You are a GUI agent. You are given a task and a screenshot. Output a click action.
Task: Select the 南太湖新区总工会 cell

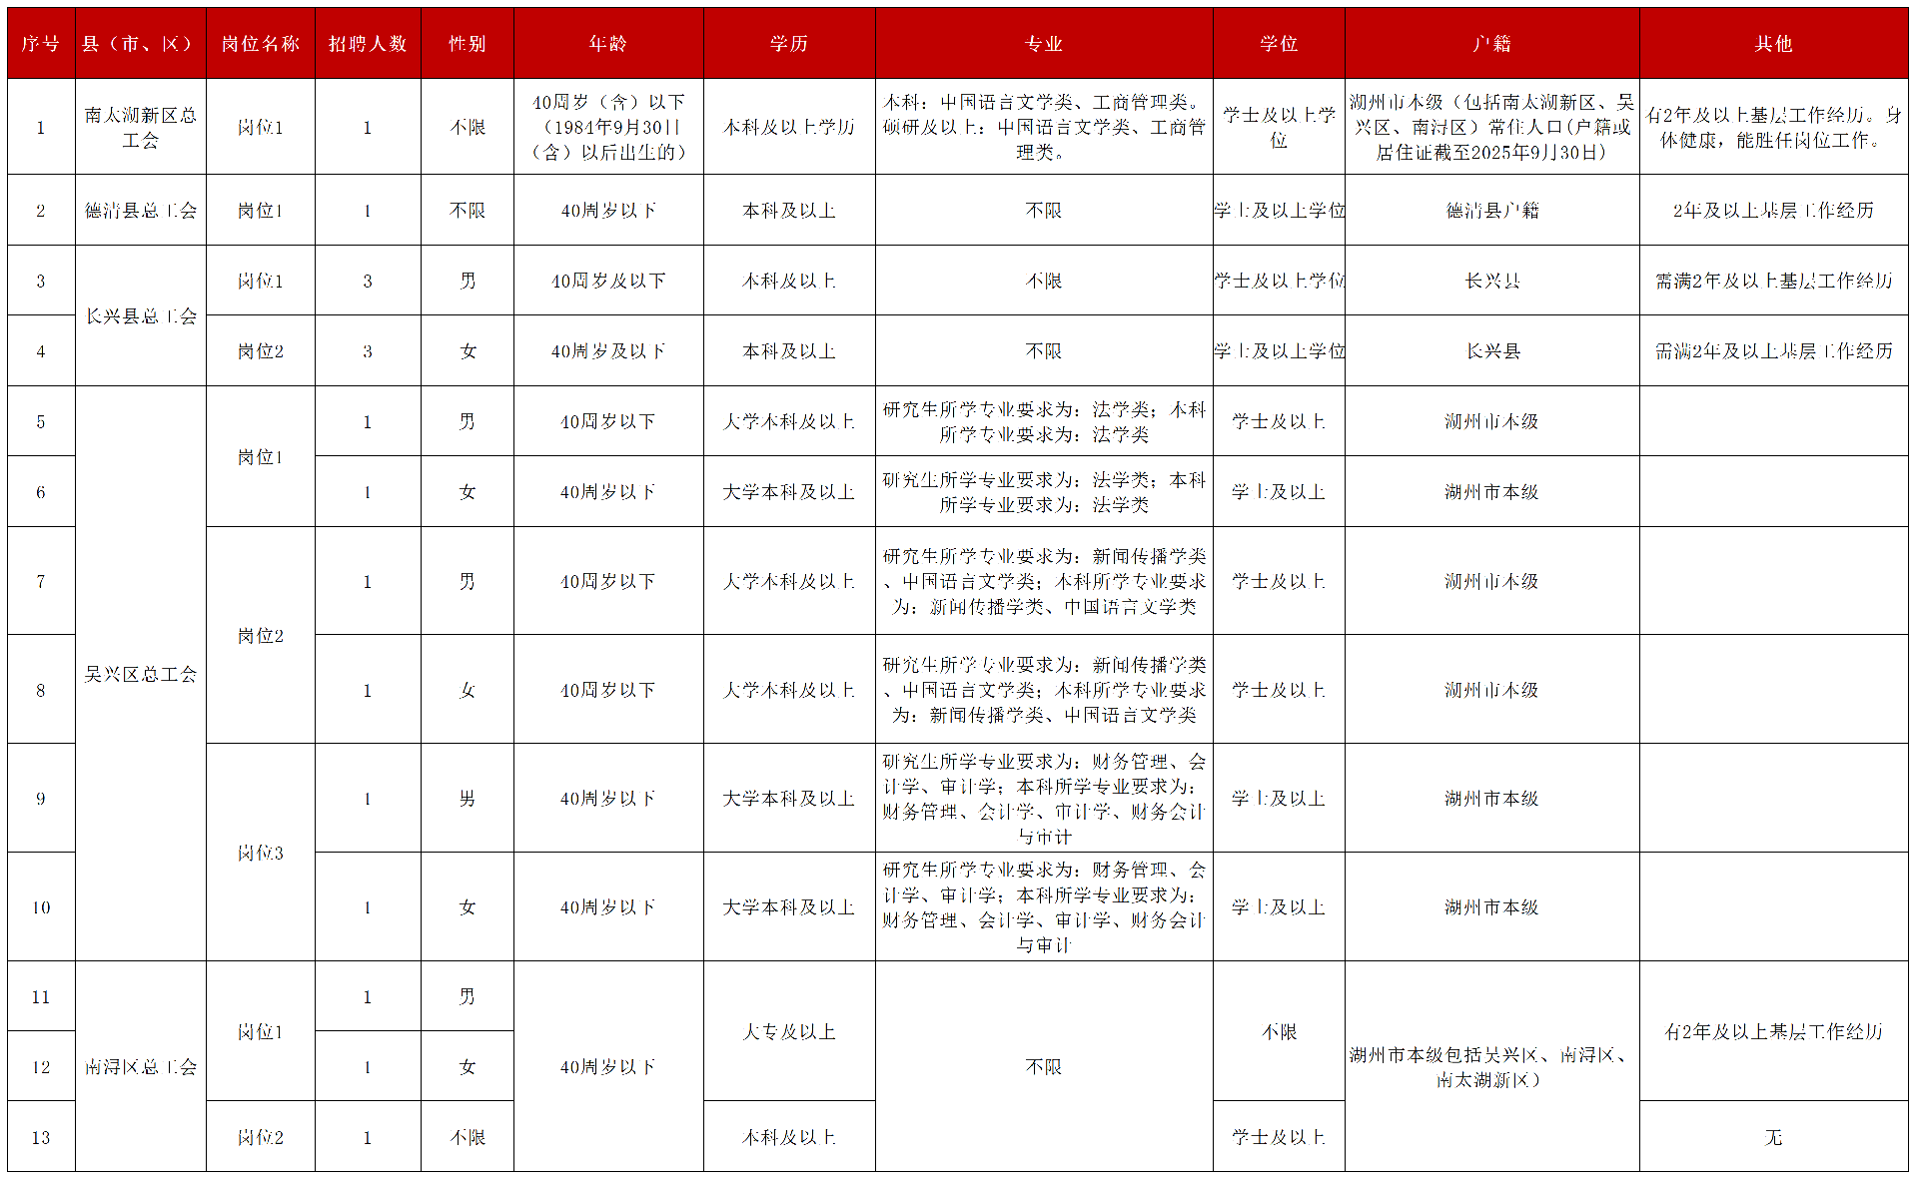[141, 127]
